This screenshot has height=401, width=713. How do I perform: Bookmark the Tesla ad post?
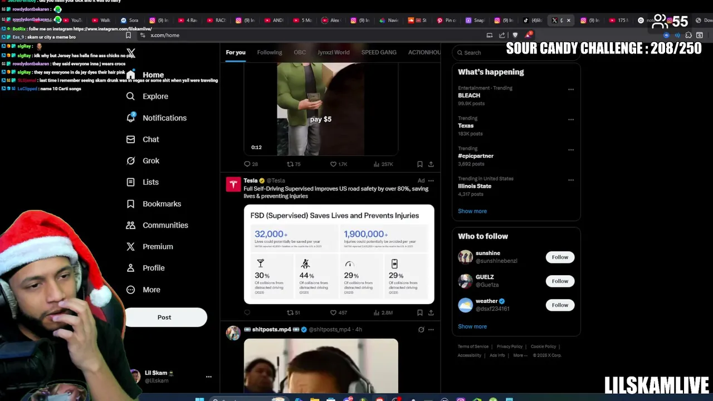pos(419,313)
